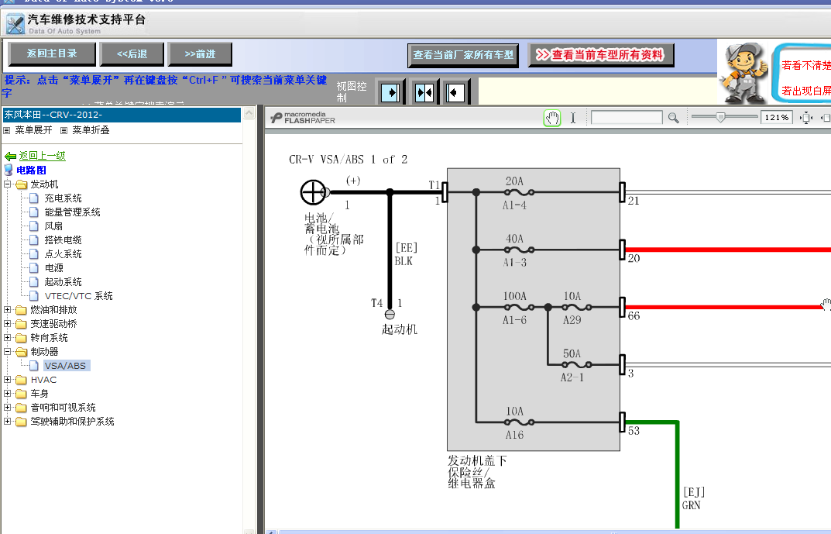Click the HVAC folder label
This screenshot has height=534, width=831.
click(x=43, y=380)
